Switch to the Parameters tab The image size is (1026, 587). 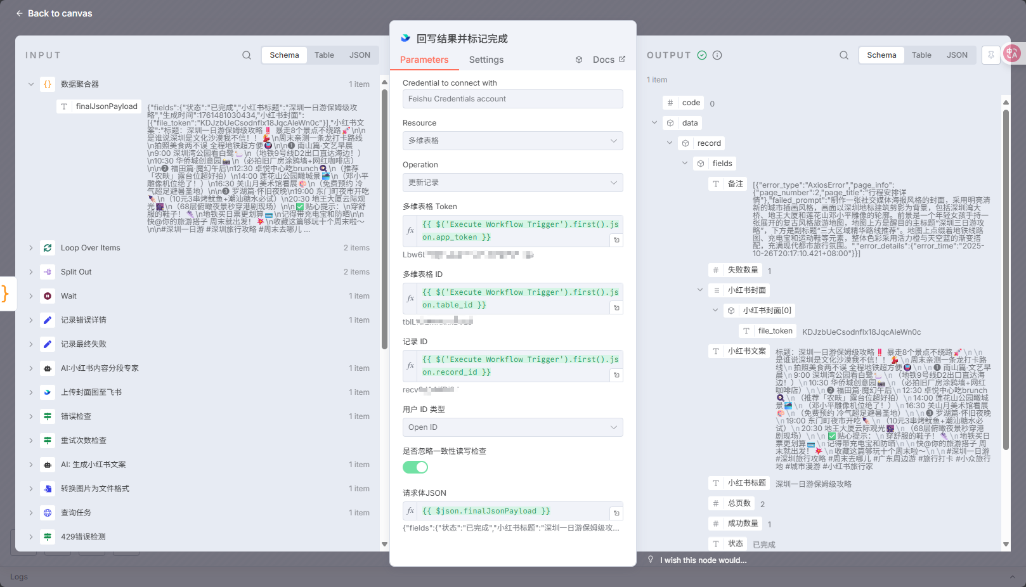coord(424,60)
